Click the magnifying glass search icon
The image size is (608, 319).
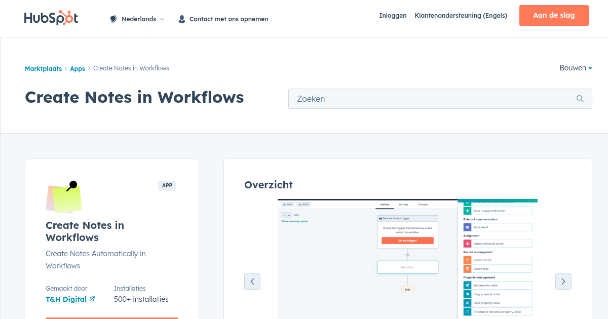point(580,99)
